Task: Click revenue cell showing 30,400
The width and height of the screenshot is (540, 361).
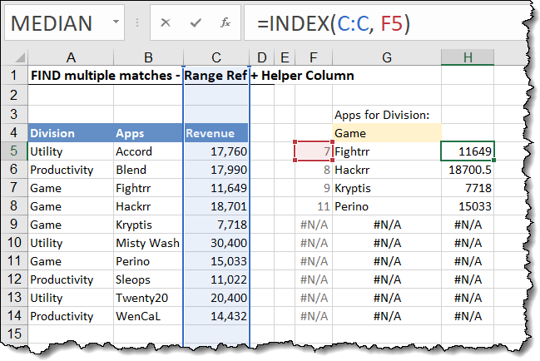Action: click(216, 243)
